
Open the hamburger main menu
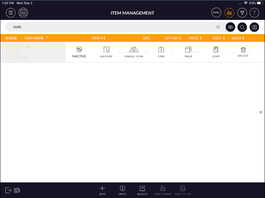click(x=11, y=13)
